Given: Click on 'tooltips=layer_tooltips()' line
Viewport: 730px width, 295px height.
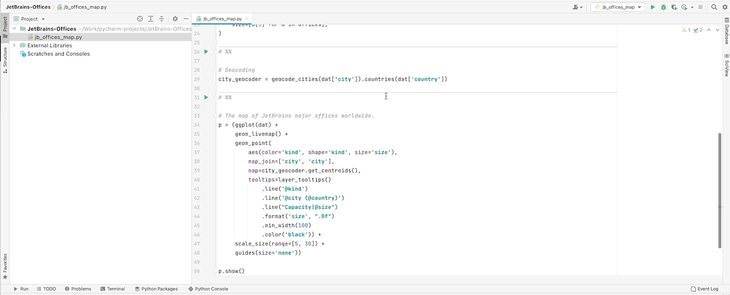Looking at the screenshot, I should (289, 179).
